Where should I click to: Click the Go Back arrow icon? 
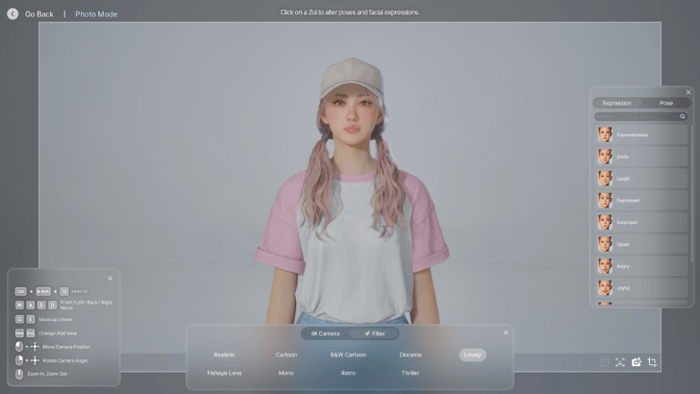(x=12, y=13)
